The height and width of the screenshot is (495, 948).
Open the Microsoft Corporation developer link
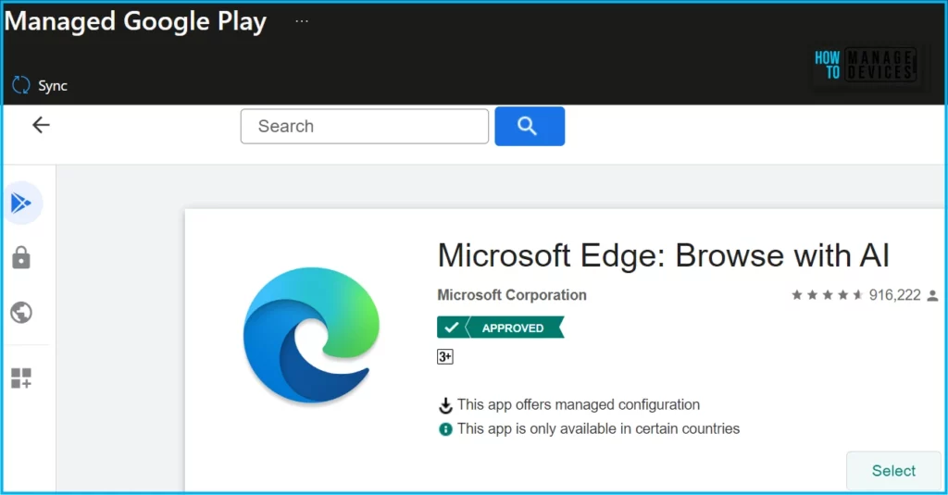click(x=512, y=295)
